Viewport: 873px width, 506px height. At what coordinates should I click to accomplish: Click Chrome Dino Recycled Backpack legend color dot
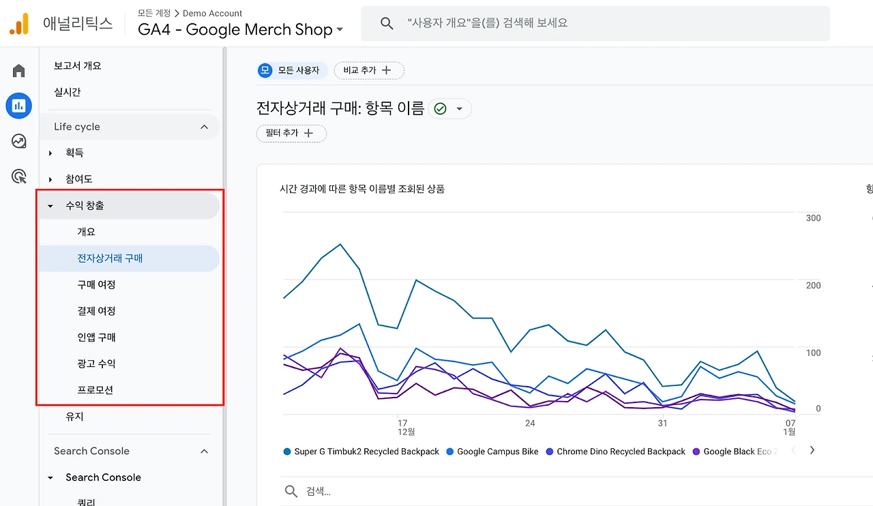[x=550, y=451]
